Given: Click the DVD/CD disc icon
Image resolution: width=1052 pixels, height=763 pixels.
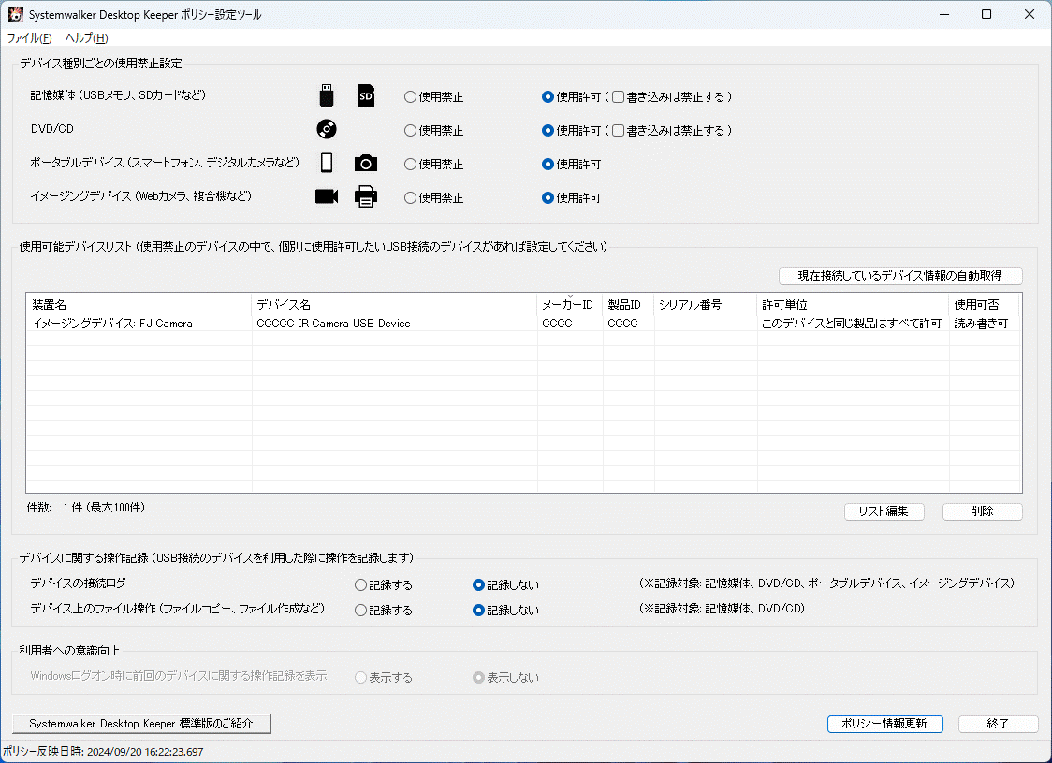Looking at the screenshot, I should pos(327,129).
